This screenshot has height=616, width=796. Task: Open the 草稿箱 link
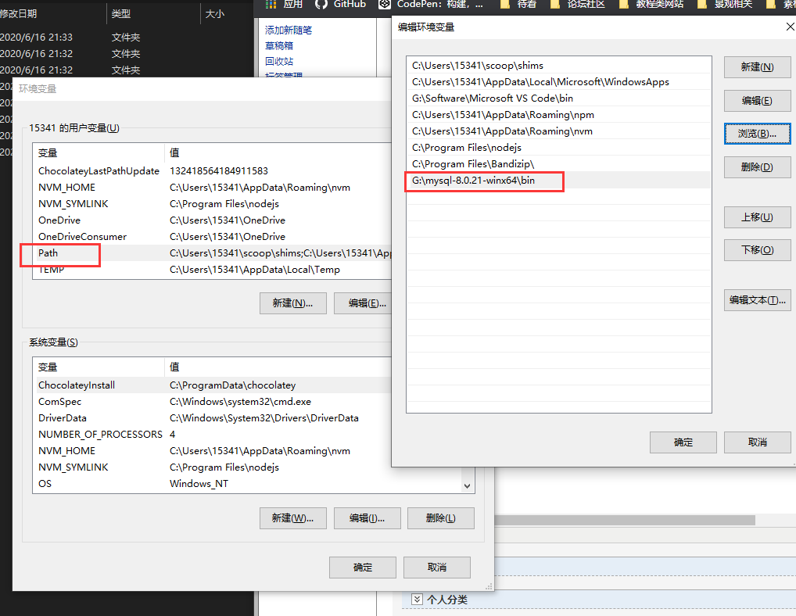[279, 45]
